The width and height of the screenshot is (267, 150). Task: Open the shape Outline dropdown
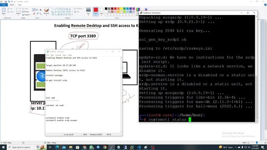pyautogui.click(x=78, y=8)
